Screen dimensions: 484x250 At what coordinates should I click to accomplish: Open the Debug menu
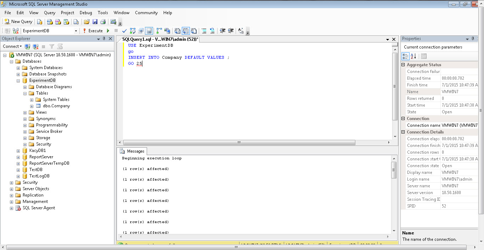point(86,13)
